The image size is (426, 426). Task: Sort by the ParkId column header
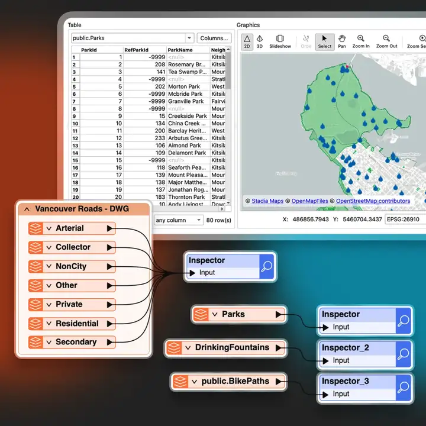click(x=101, y=50)
